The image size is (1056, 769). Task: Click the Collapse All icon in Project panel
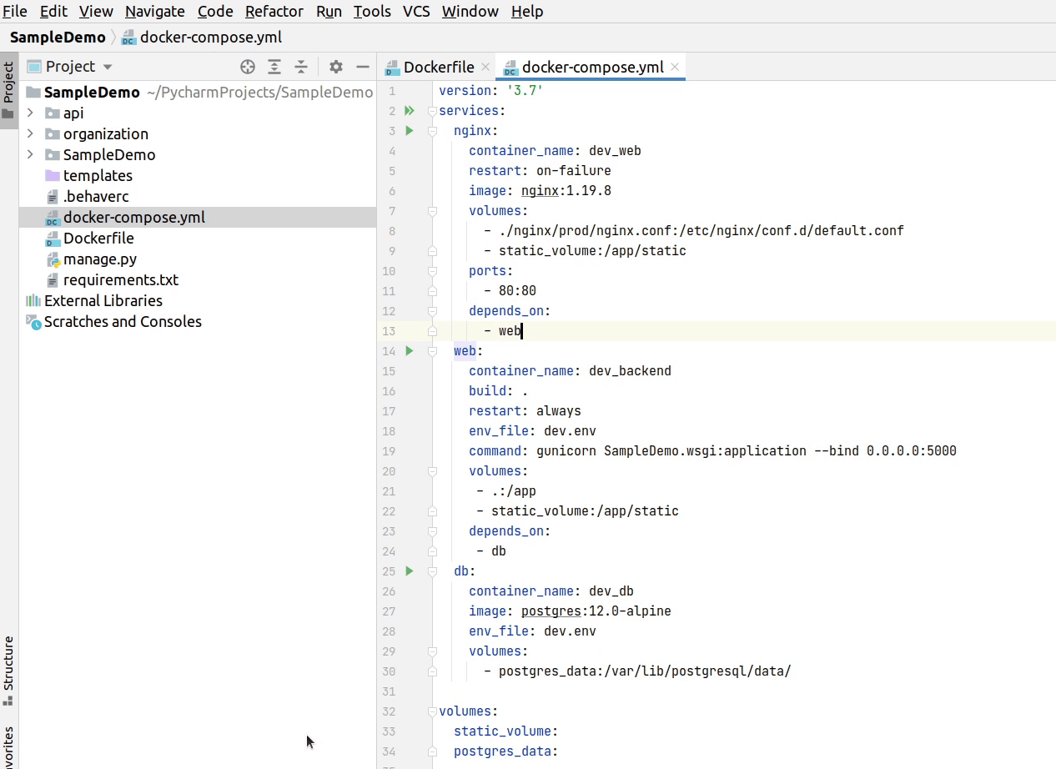301,67
